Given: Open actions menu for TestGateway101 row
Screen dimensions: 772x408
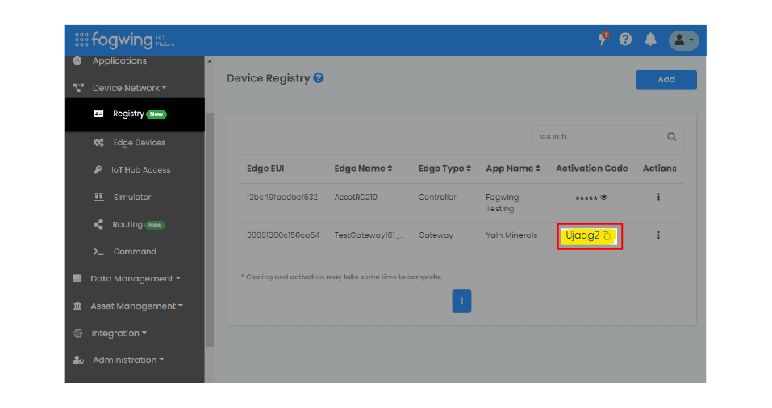Looking at the screenshot, I should click(658, 235).
